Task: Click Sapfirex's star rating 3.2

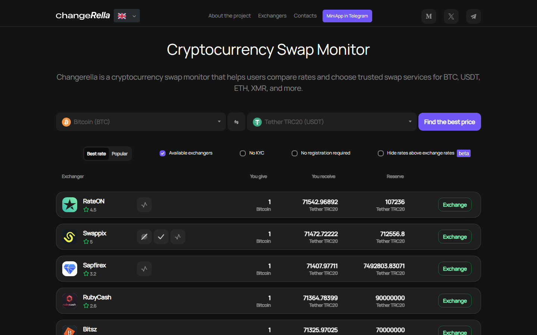Action: 90,274
